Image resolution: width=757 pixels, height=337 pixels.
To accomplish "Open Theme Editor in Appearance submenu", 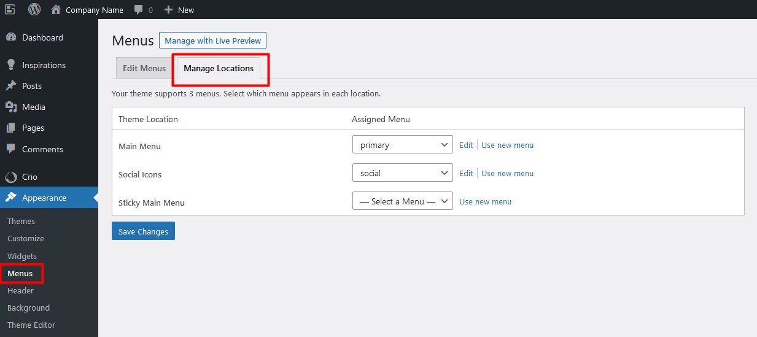I will click(x=31, y=325).
